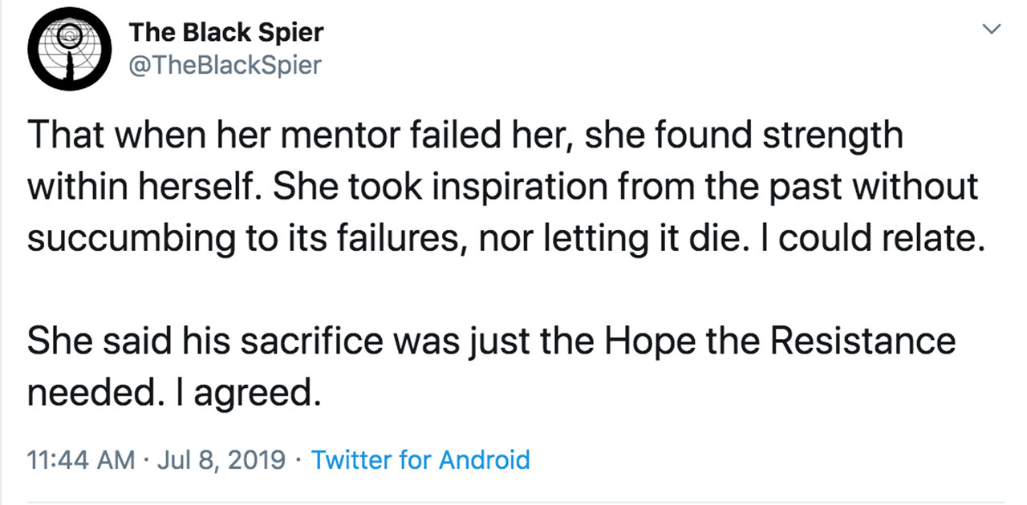Click the word strength in first line

pos(833,135)
